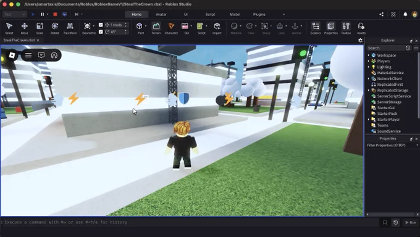
Task: Open Part type dropdown arrow
Action: (146, 26)
